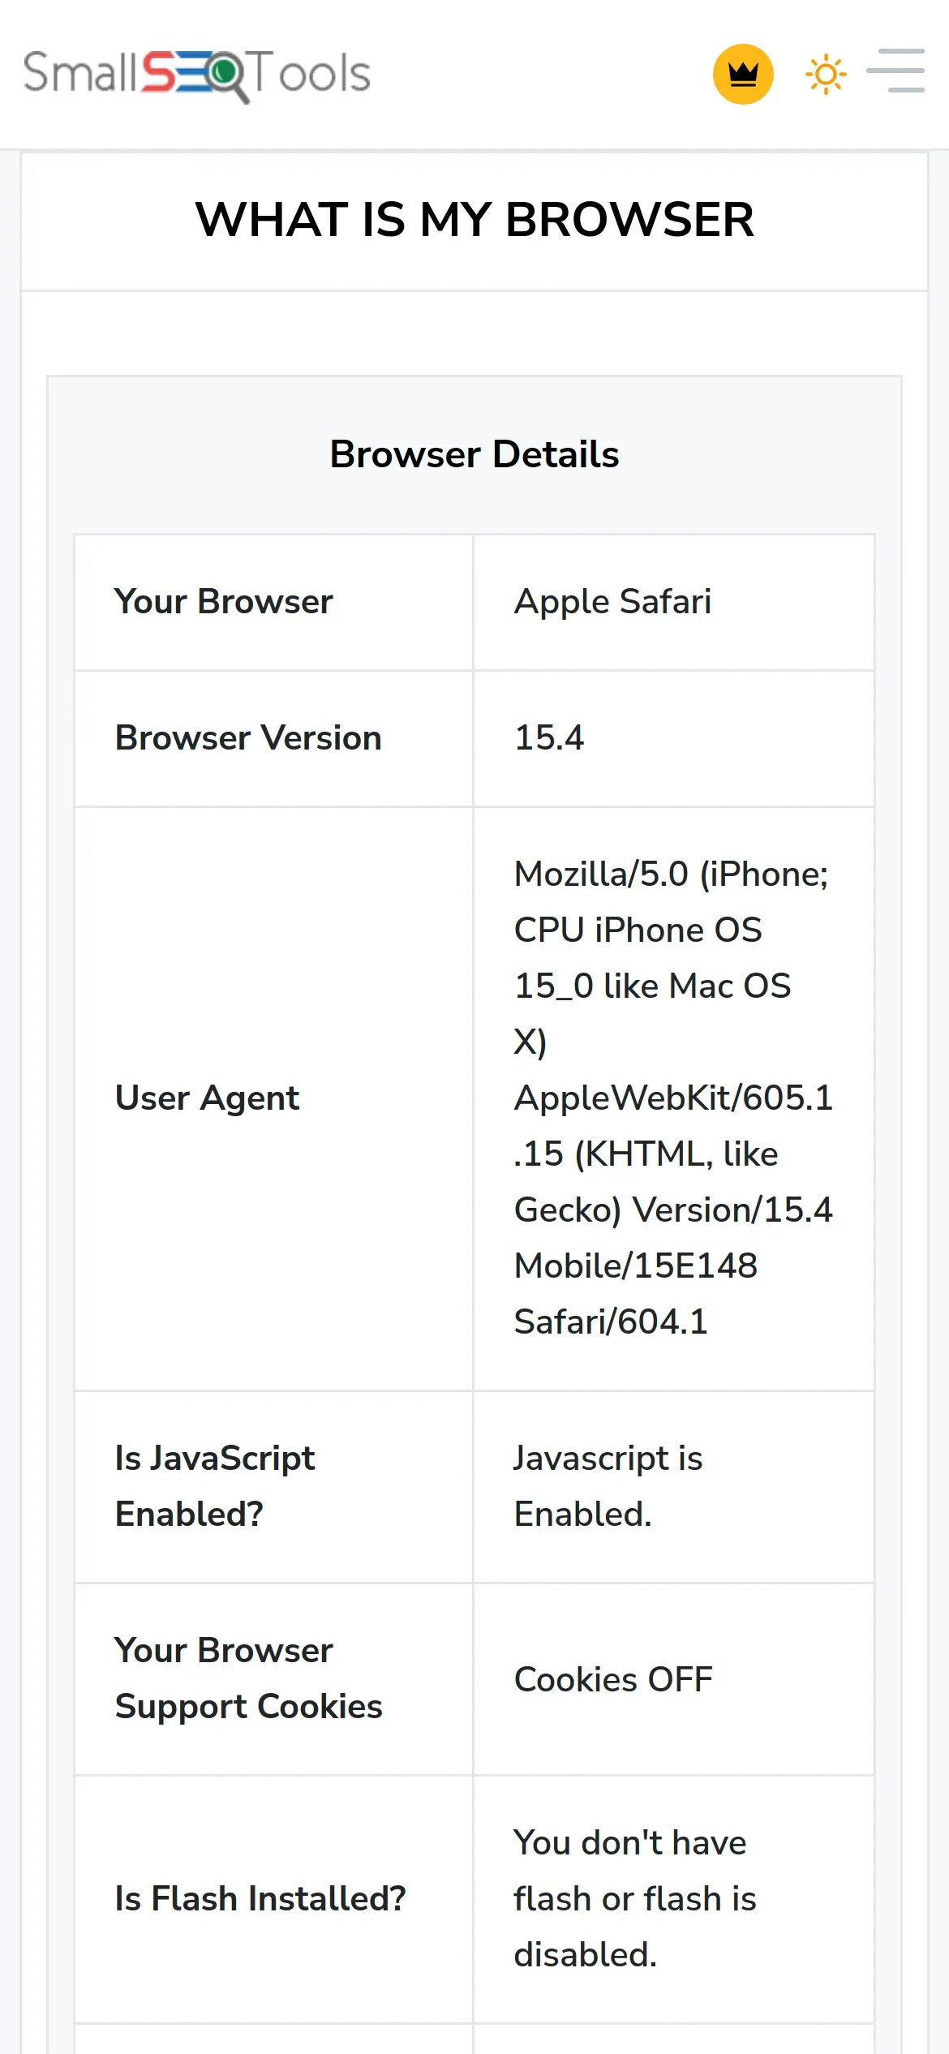Select the 'Your Browser' row label
The width and height of the screenshot is (949, 2054).
click(x=224, y=602)
